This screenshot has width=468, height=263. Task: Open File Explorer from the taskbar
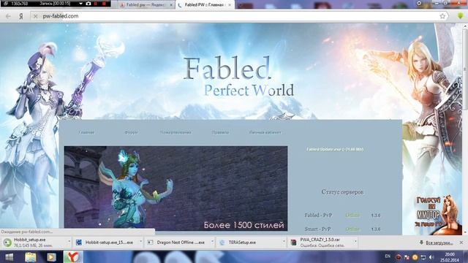31,257
